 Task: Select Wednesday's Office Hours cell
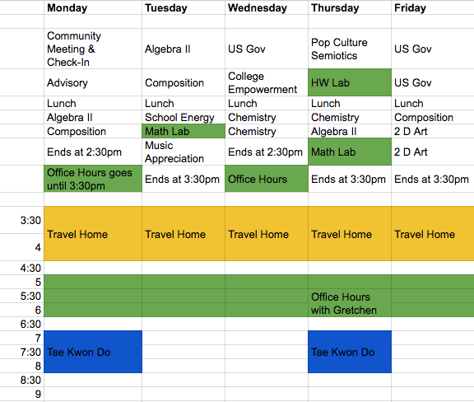pyautogui.click(x=267, y=179)
